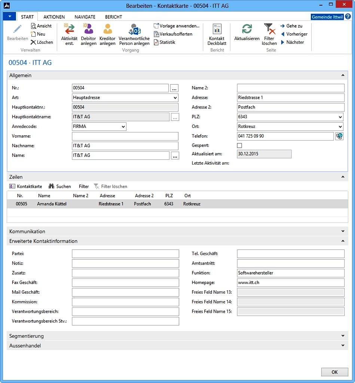The width and height of the screenshot is (355, 383).
Task: Click the Nachname field with IT&T AG
Action: (125, 146)
